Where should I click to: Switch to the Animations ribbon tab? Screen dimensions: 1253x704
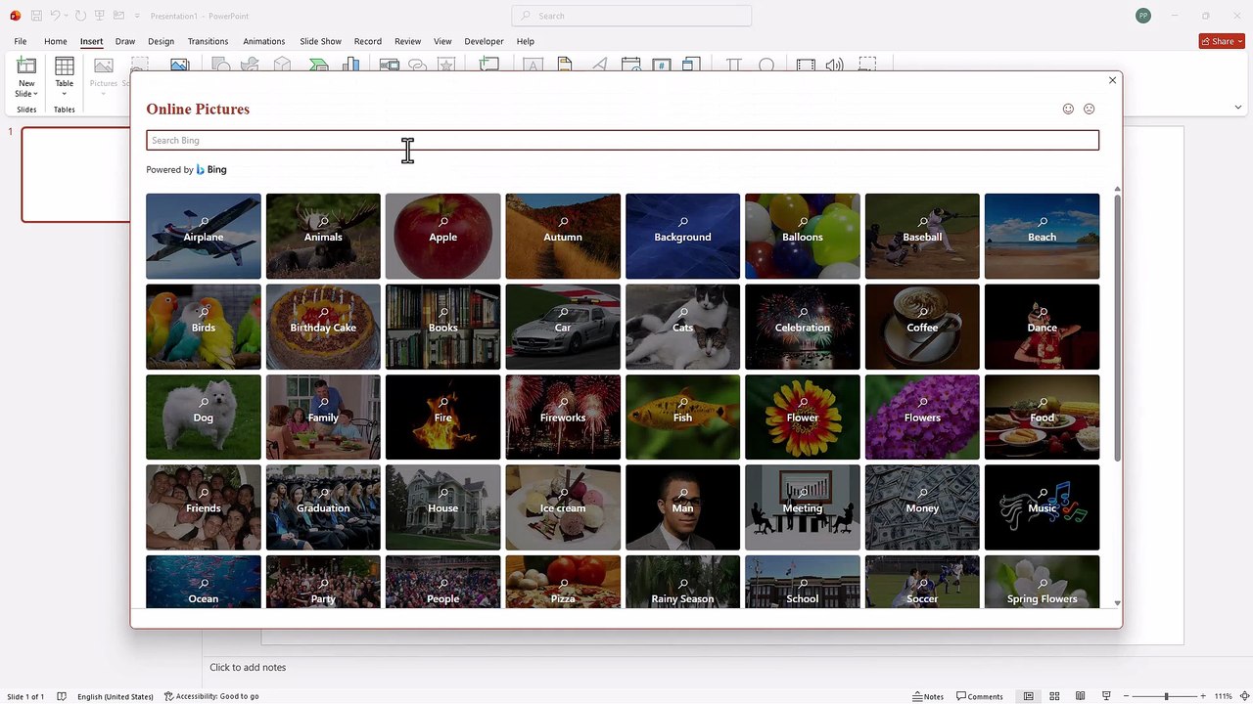coord(264,41)
